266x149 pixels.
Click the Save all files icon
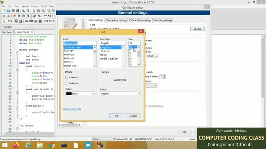pyautogui.click(x=17, y=11)
